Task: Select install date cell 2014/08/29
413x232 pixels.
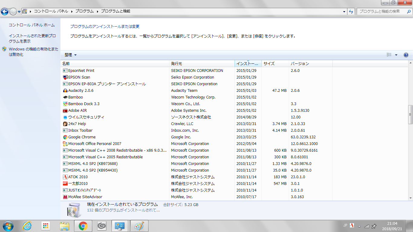Action: point(246,117)
